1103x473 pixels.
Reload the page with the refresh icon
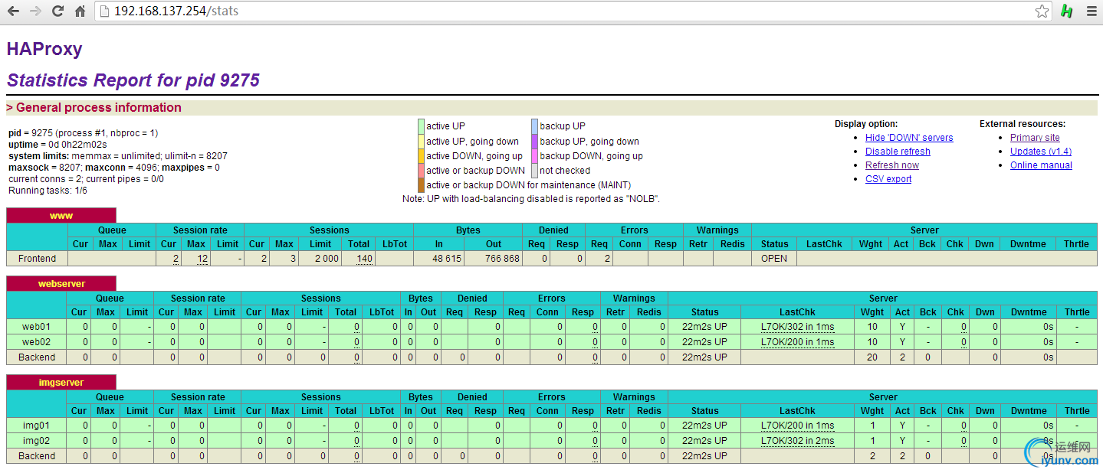pos(57,11)
